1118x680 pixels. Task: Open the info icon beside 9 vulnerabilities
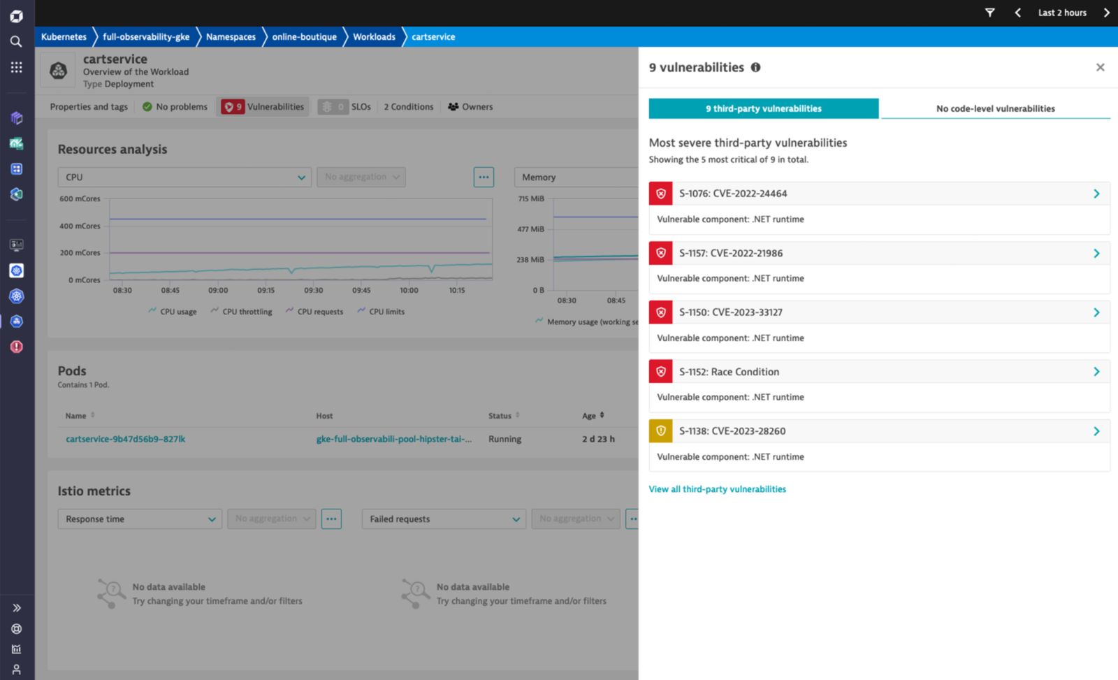755,67
